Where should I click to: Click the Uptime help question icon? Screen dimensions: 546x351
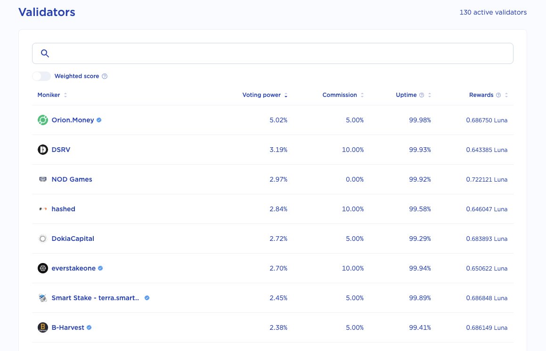coord(422,95)
